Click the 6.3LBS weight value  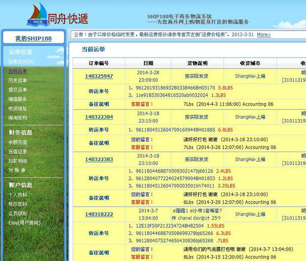223,233
